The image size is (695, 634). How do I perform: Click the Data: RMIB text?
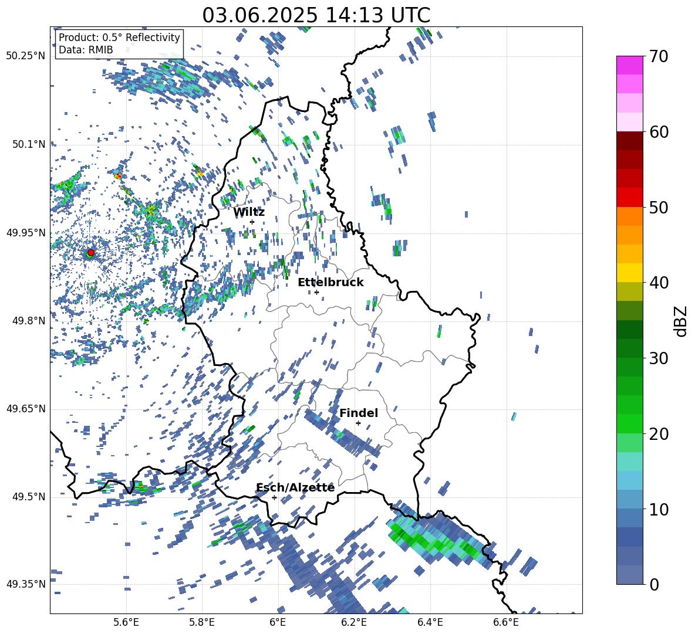pos(86,50)
